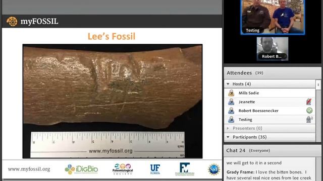The height and width of the screenshot is (181, 323).
Task: Click the Jeanette host avatar icon
Action: (231, 102)
